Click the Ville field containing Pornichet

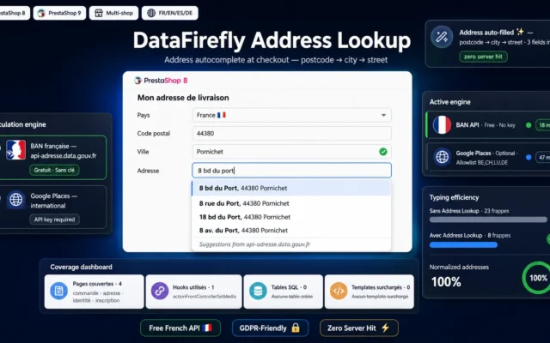[x=291, y=152]
